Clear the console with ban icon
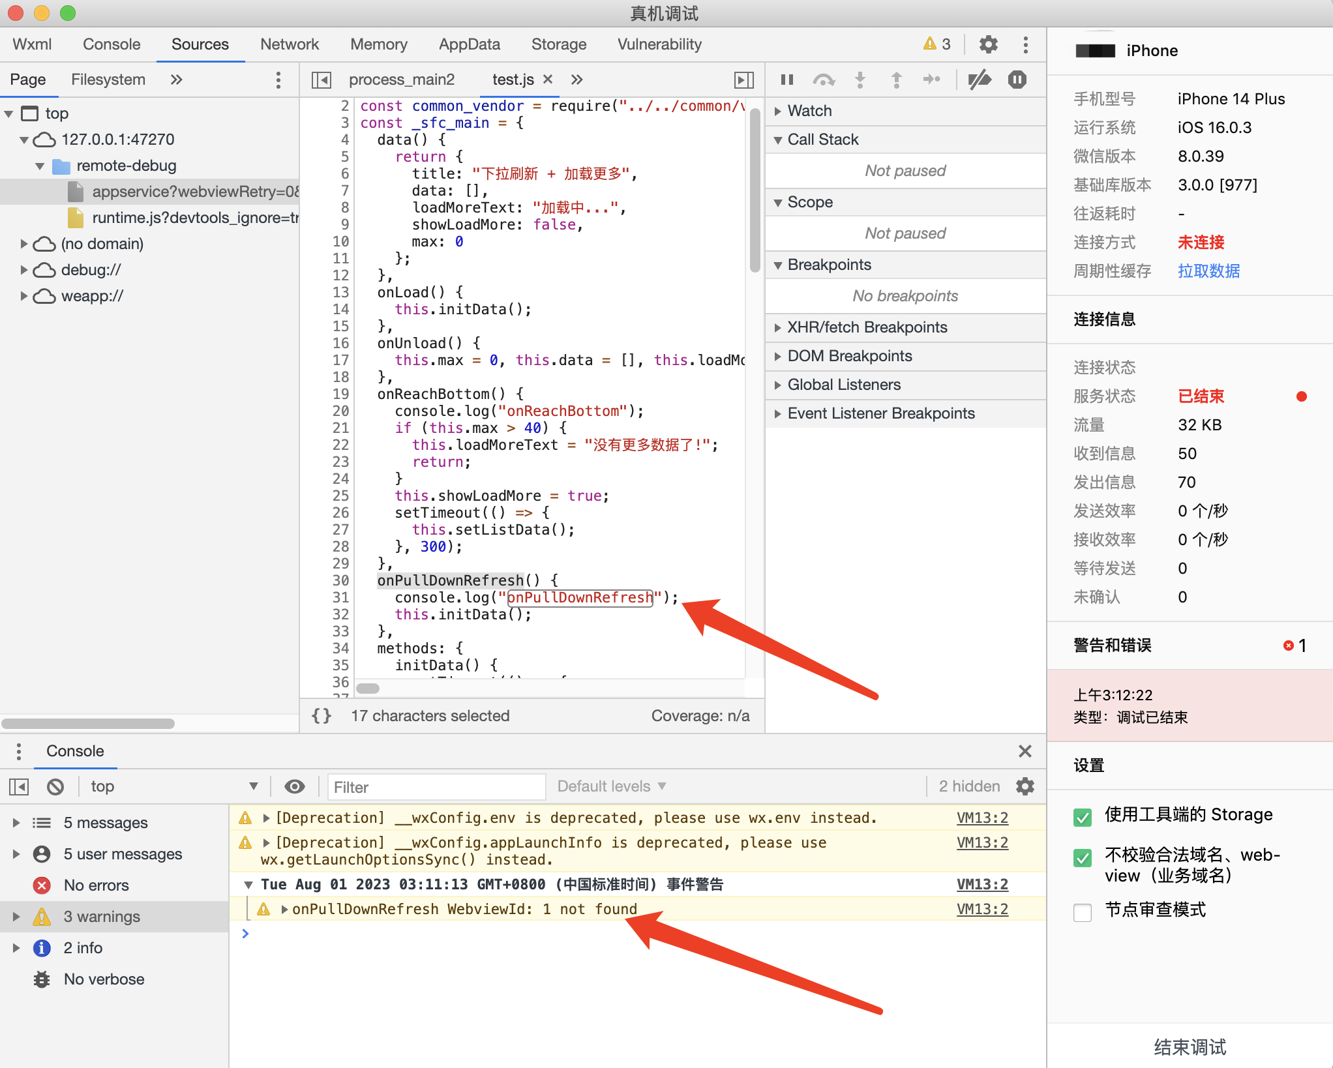 tap(55, 787)
